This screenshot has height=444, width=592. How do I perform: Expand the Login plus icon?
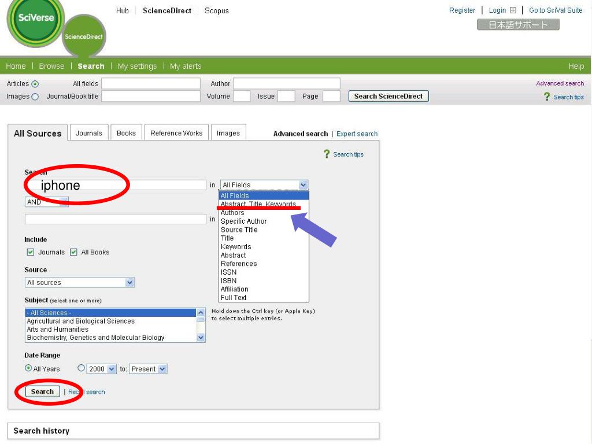[513, 10]
